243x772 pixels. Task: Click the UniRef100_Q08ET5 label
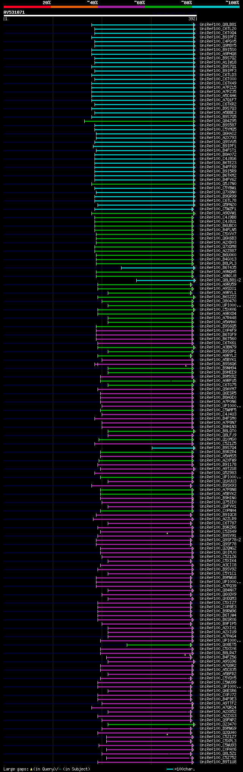218,645
